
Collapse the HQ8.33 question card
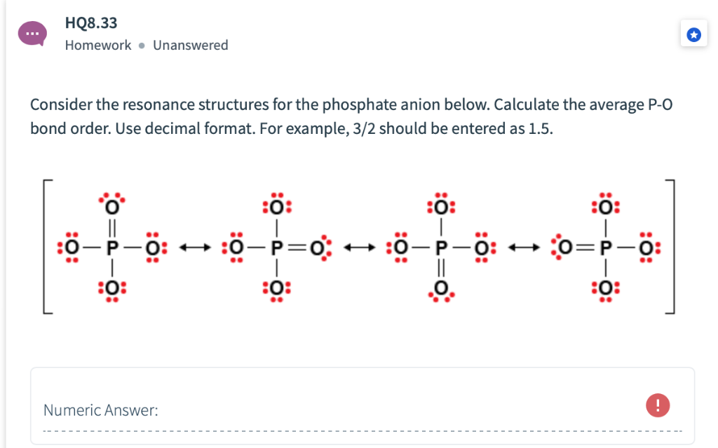tap(91, 22)
